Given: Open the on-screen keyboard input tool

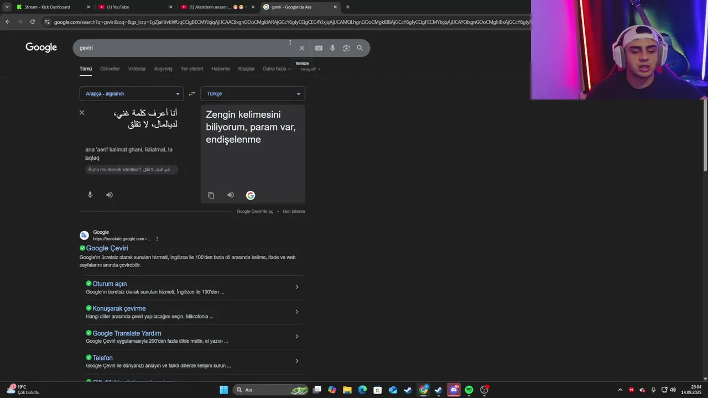Looking at the screenshot, I should (x=319, y=48).
